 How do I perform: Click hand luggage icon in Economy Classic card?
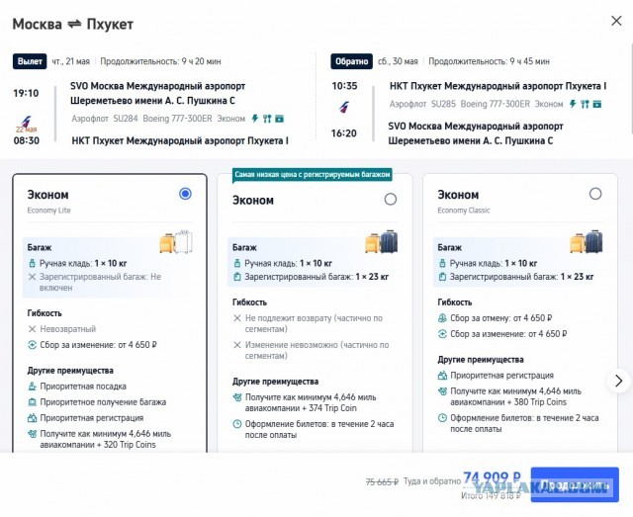click(442, 264)
